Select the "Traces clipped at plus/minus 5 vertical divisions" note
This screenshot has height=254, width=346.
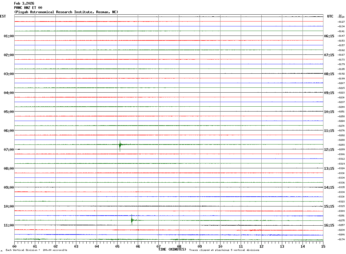(224, 250)
